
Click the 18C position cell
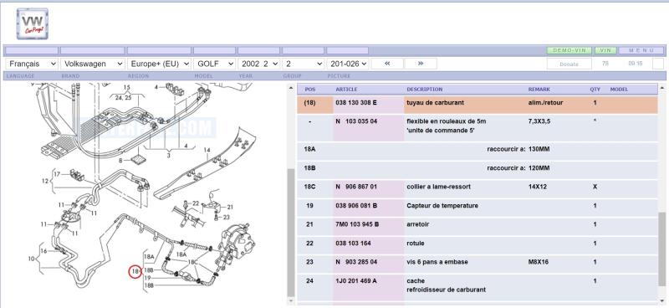pos(315,189)
